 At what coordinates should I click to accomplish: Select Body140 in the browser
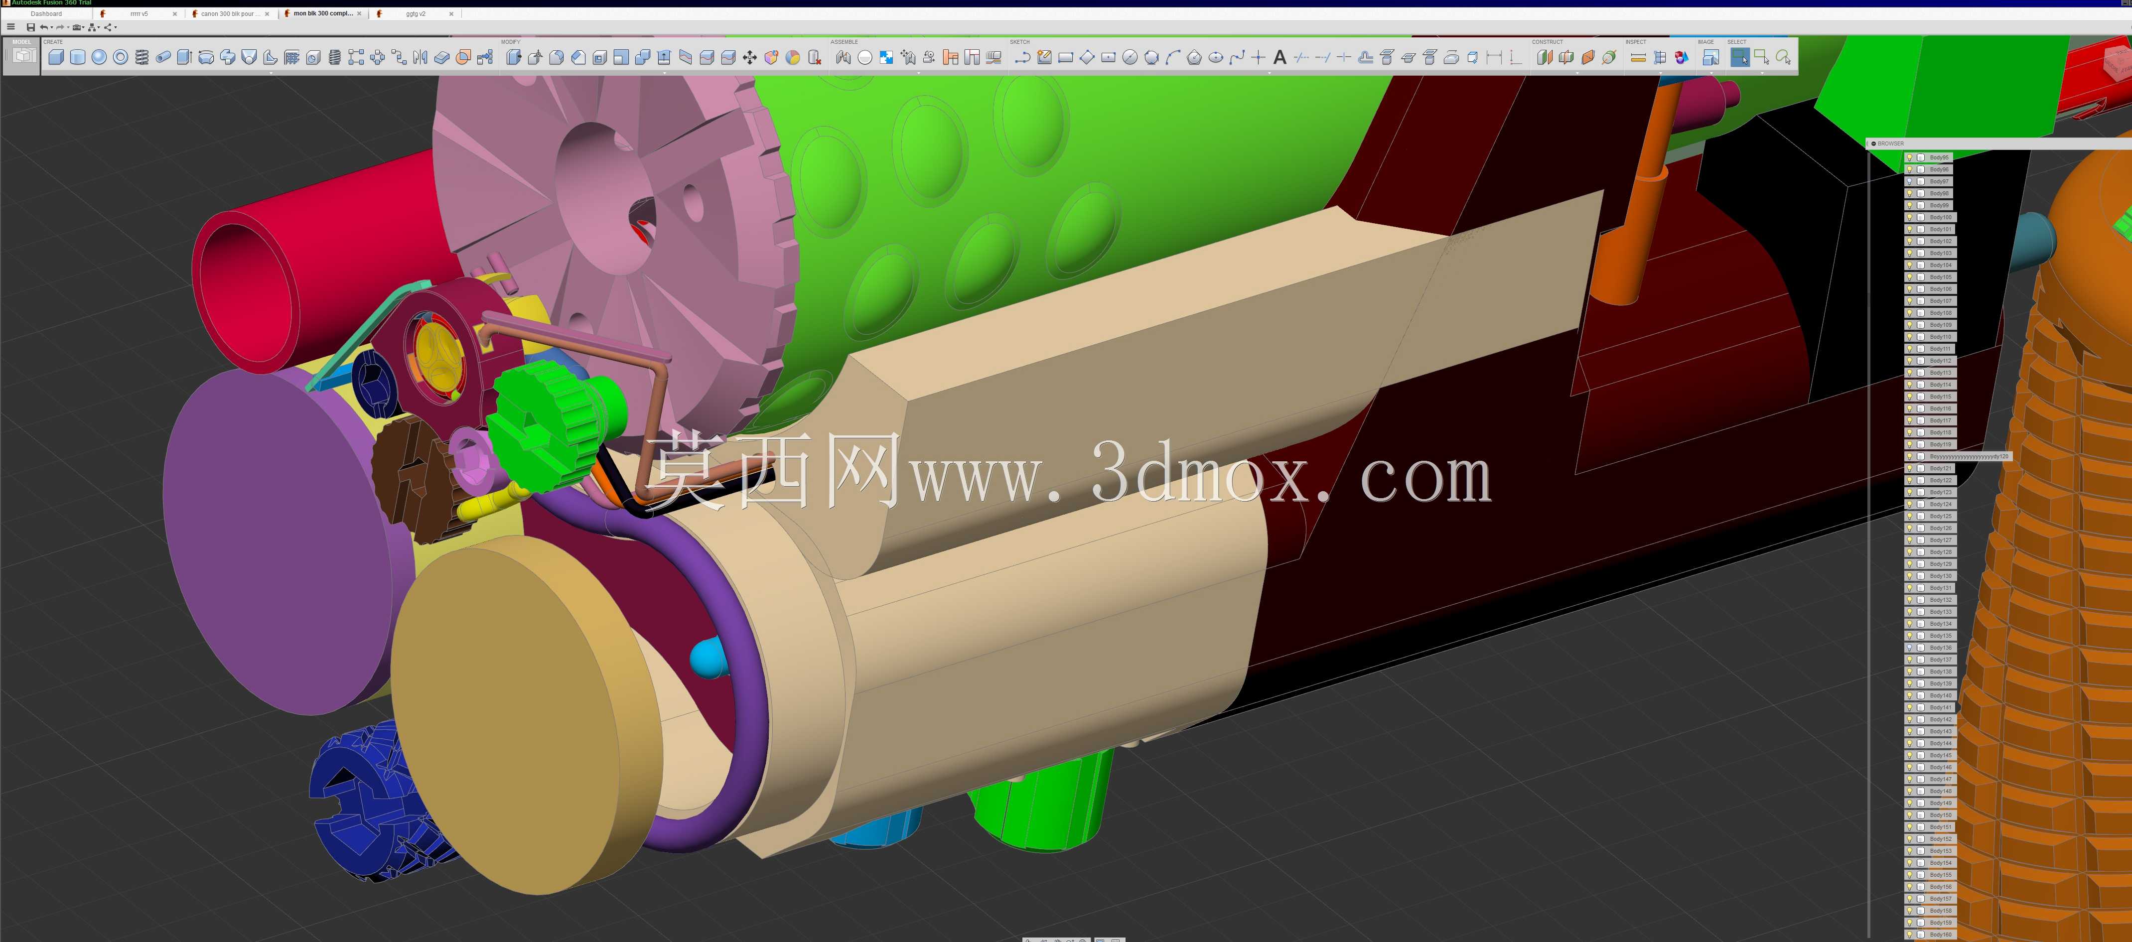tap(1930, 695)
